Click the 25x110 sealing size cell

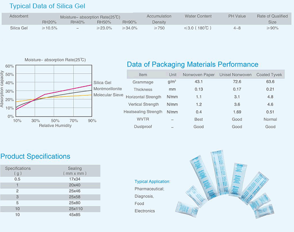coord(74,208)
